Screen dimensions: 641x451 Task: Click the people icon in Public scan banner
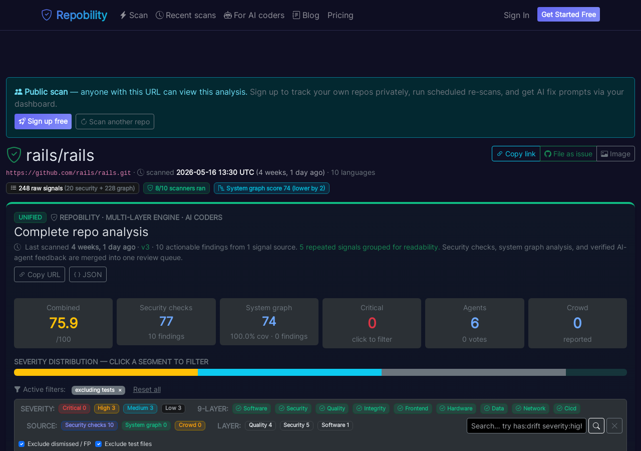(19, 92)
